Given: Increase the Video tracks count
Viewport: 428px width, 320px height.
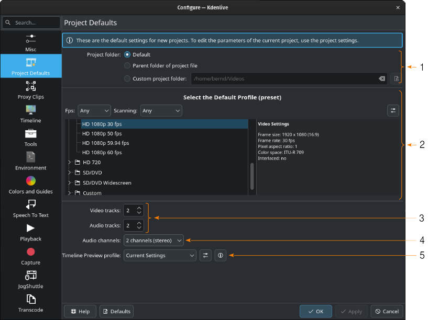Looking at the screenshot, I should coord(139,208).
